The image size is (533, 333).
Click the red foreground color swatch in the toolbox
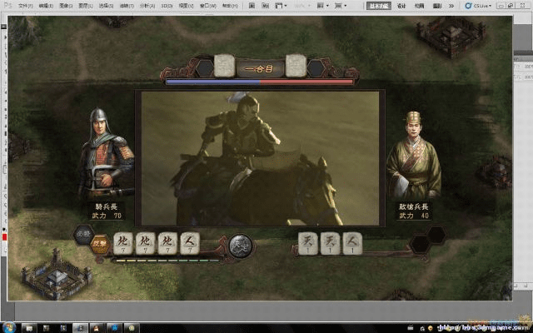pos(3,238)
